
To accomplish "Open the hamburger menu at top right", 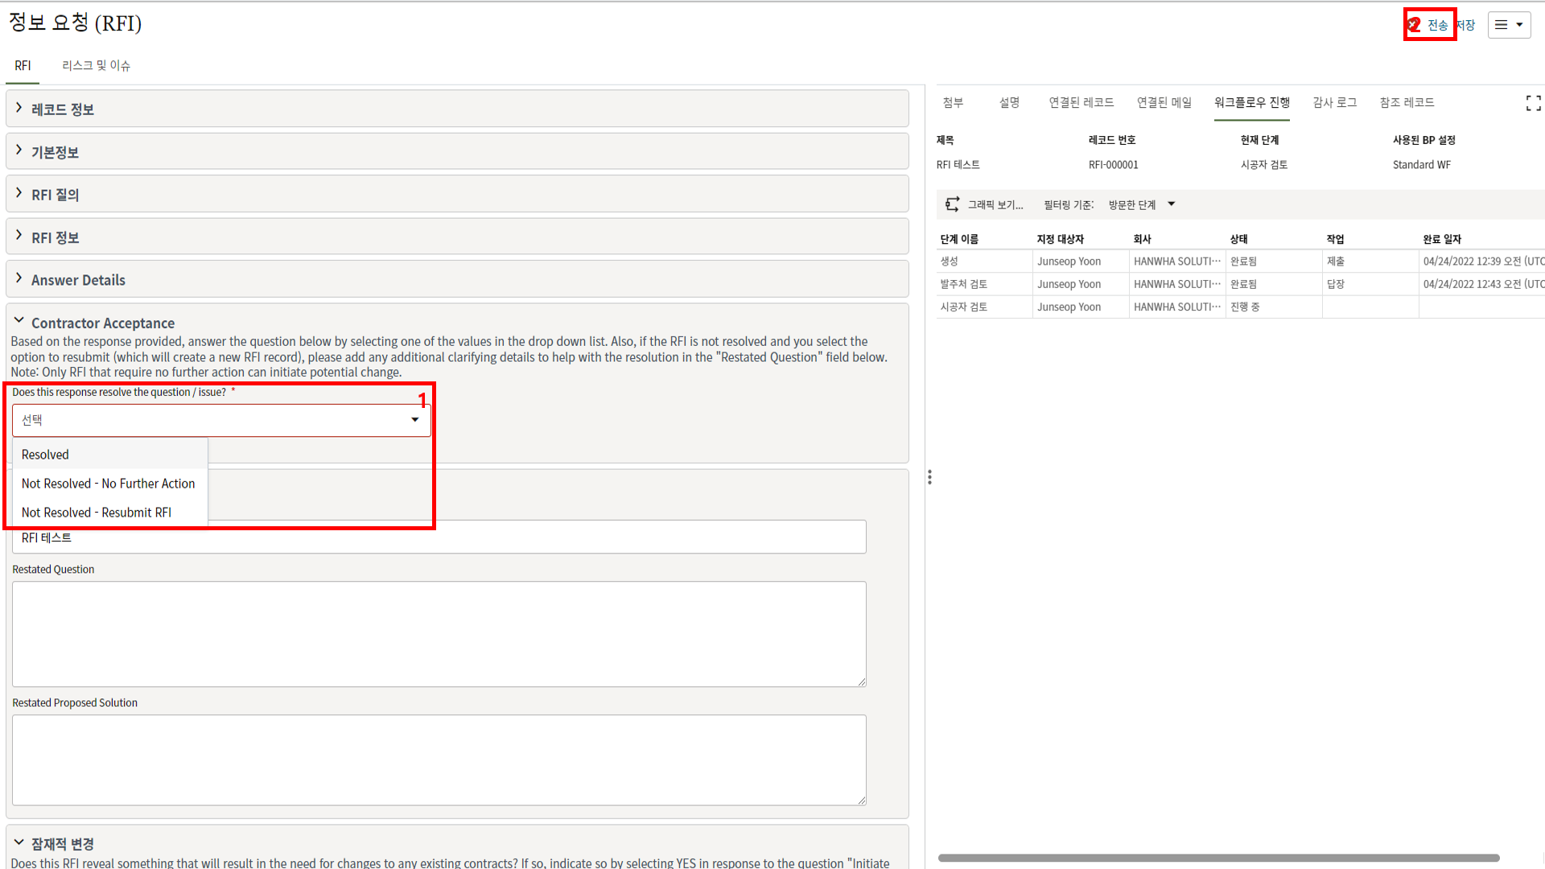I will click(1509, 25).
